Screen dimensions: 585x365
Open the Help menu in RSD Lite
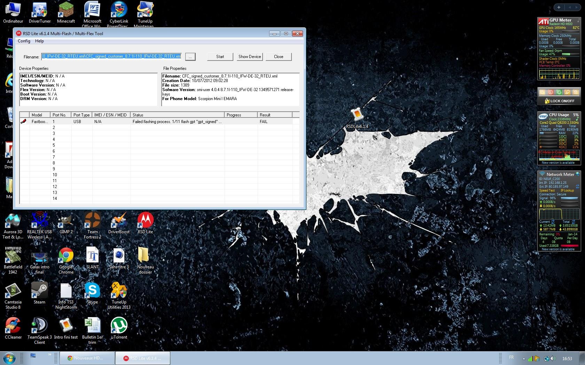tap(39, 41)
